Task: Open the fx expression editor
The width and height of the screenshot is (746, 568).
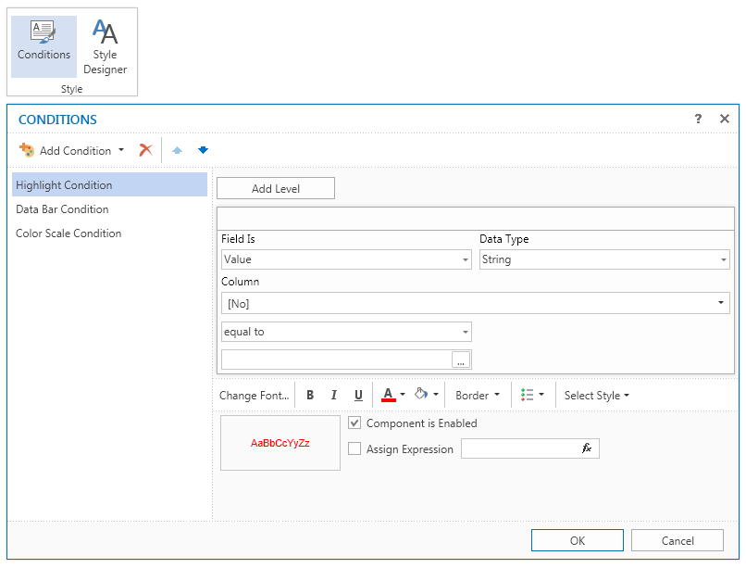Action: (587, 448)
